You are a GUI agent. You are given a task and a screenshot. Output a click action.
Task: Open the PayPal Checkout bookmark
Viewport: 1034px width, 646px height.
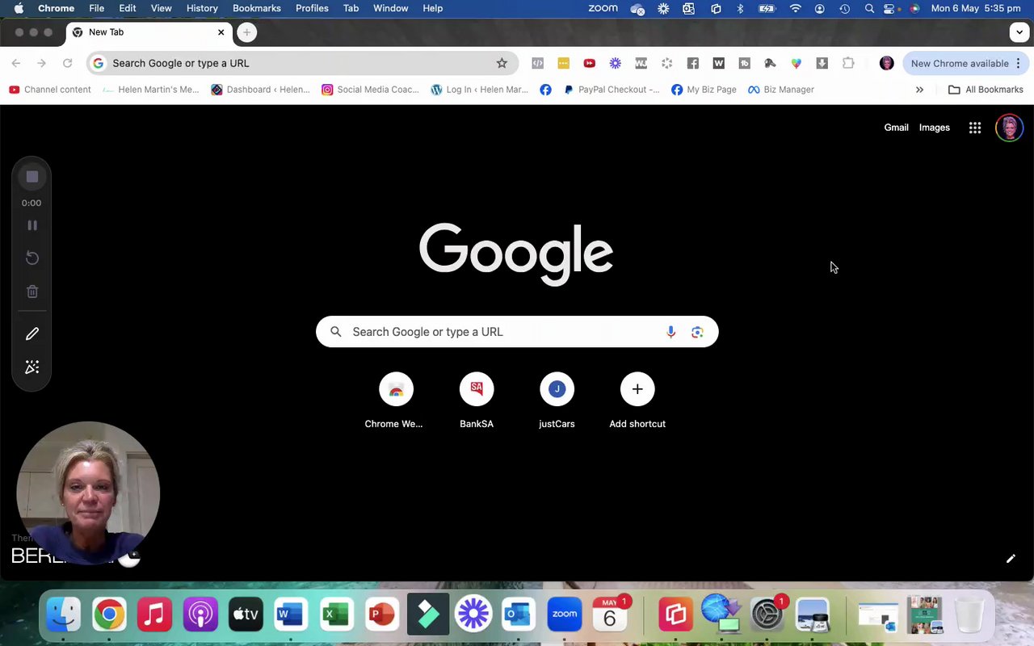point(612,90)
